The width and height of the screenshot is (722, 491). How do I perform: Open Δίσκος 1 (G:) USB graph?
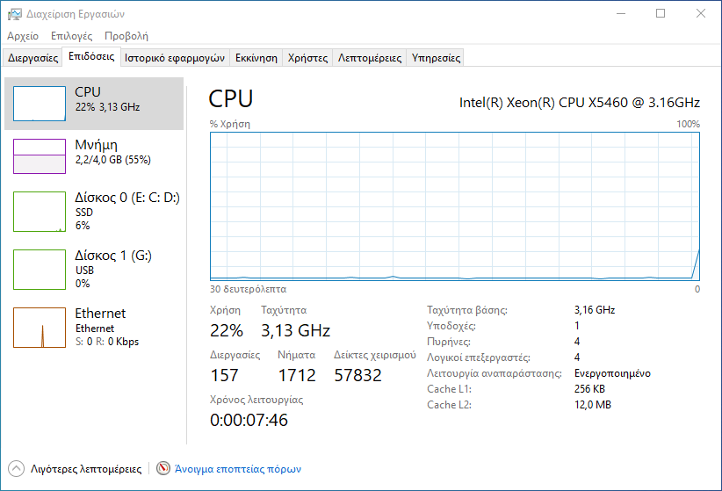[40, 270]
